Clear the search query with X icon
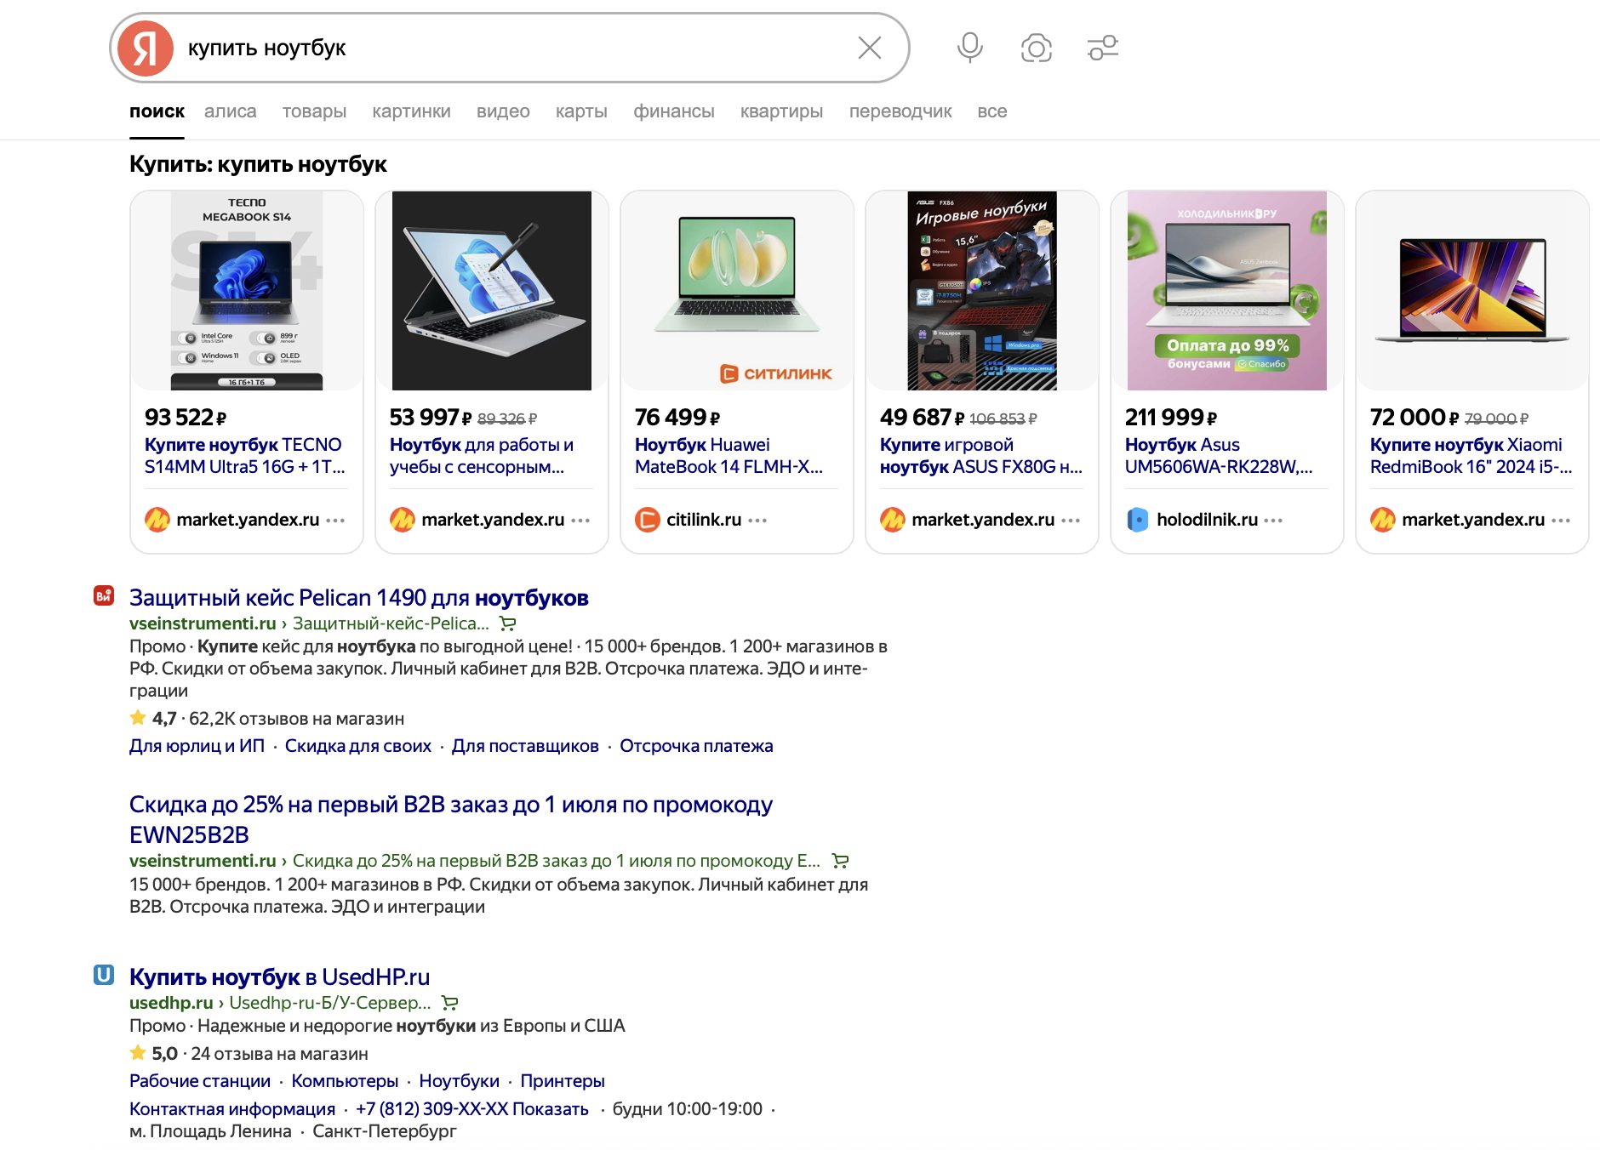This screenshot has height=1150, width=1600. (x=869, y=48)
